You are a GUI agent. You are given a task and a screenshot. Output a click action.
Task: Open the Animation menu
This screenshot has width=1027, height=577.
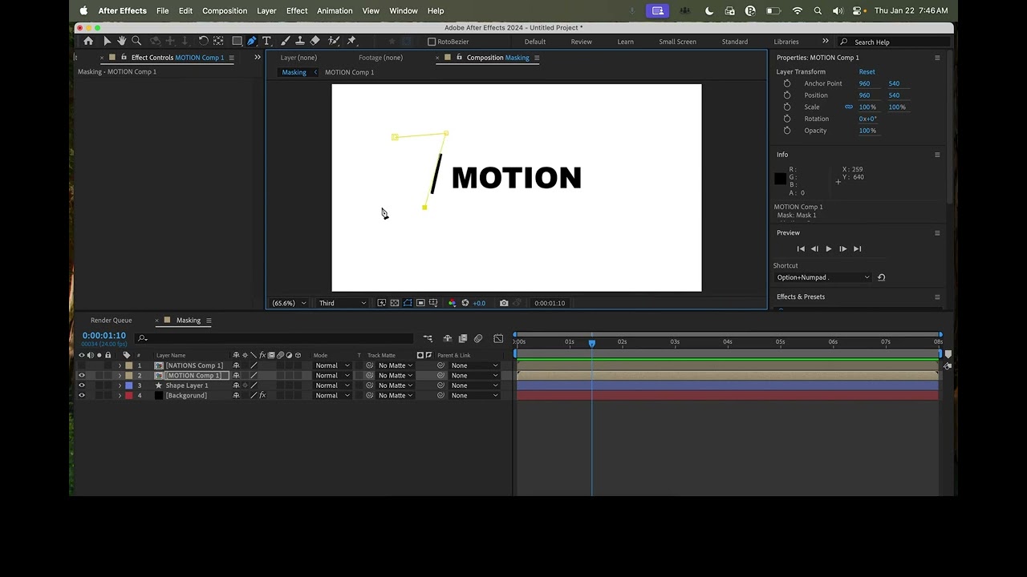[335, 10]
